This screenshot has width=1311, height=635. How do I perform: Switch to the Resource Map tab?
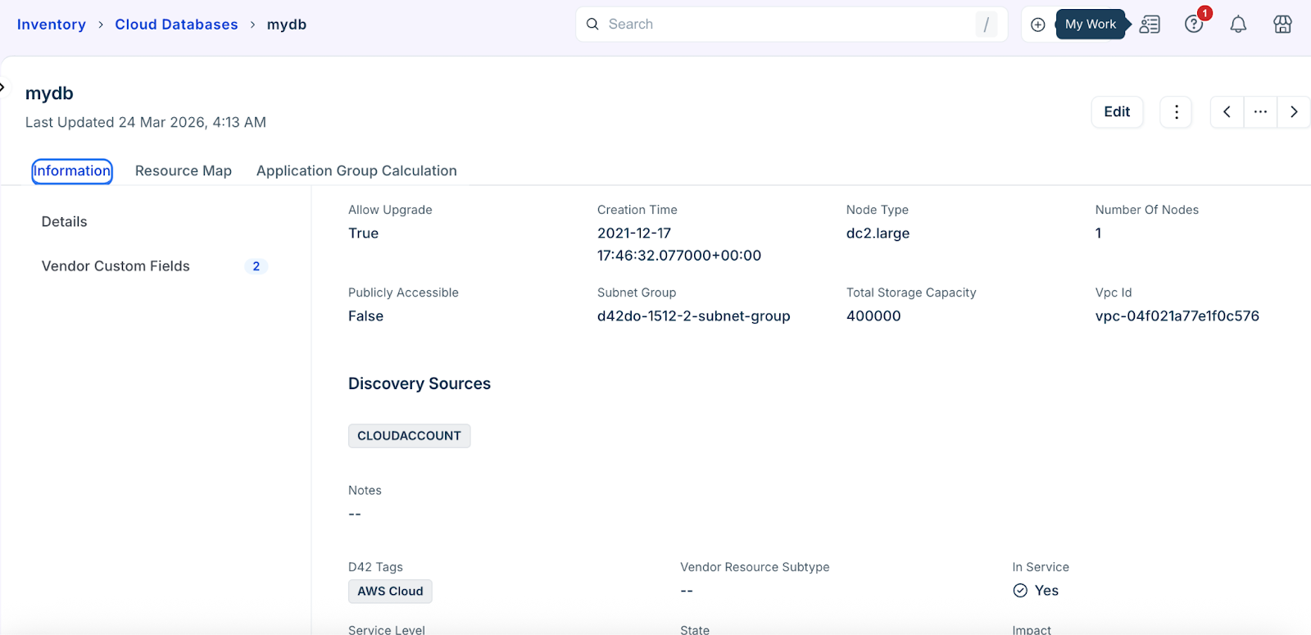pyautogui.click(x=184, y=170)
